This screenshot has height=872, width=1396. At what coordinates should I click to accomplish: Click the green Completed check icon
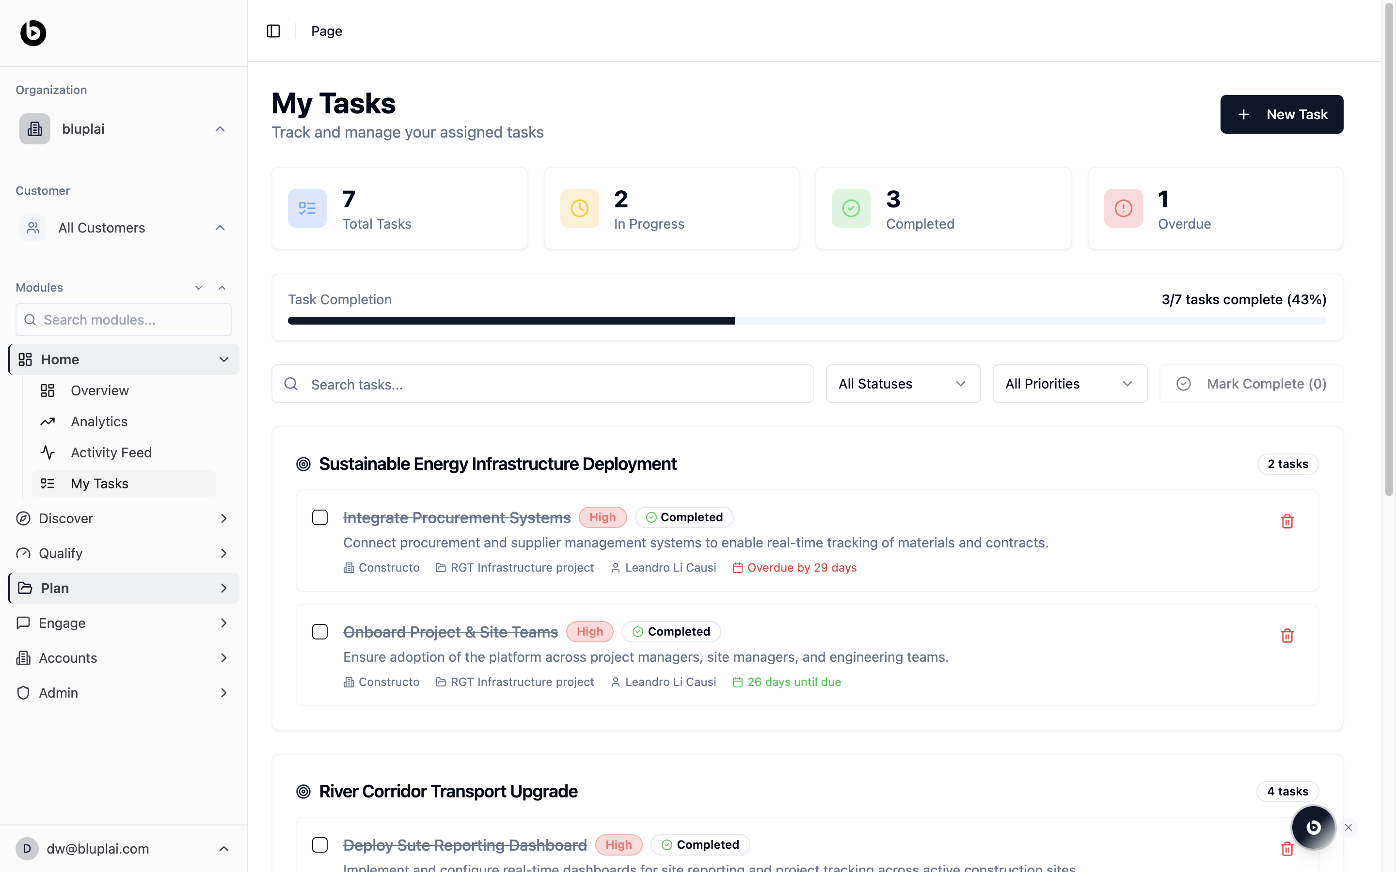[851, 208]
